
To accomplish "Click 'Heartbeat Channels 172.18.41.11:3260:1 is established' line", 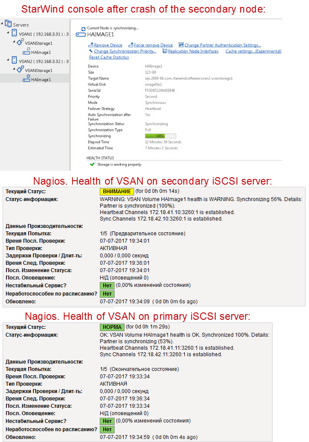I will click(x=167, y=348).
